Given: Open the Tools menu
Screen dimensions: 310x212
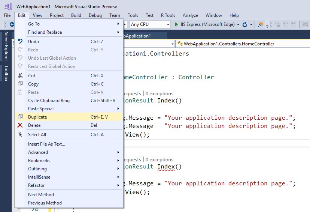Looking at the screenshot, I should click(x=133, y=15).
